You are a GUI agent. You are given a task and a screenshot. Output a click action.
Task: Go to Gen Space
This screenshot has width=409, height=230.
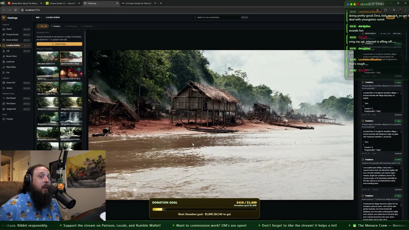[16, 103]
